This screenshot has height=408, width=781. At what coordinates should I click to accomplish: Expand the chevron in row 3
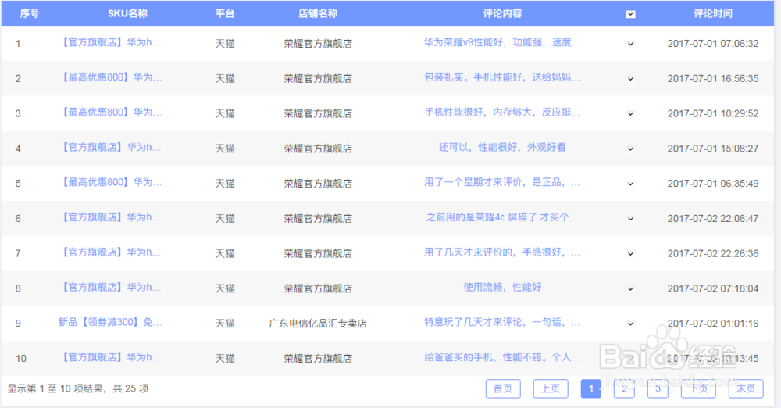630,113
